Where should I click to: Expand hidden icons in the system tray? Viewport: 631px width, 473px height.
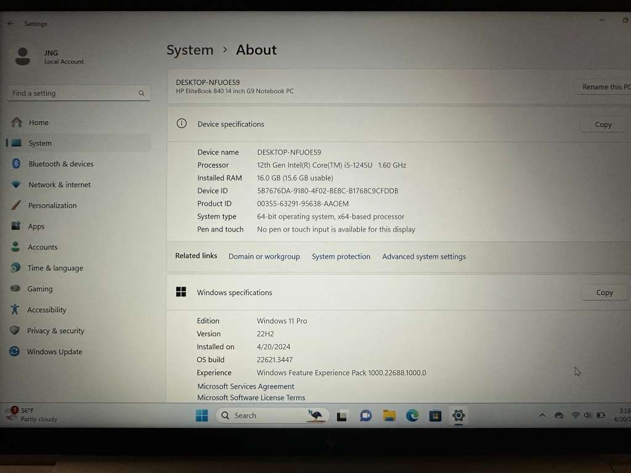(x=542, y=415)
